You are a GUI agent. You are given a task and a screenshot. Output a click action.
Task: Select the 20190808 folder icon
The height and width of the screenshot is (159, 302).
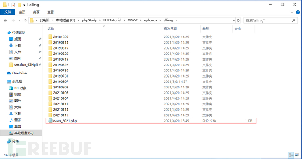[x=50, y=87]
